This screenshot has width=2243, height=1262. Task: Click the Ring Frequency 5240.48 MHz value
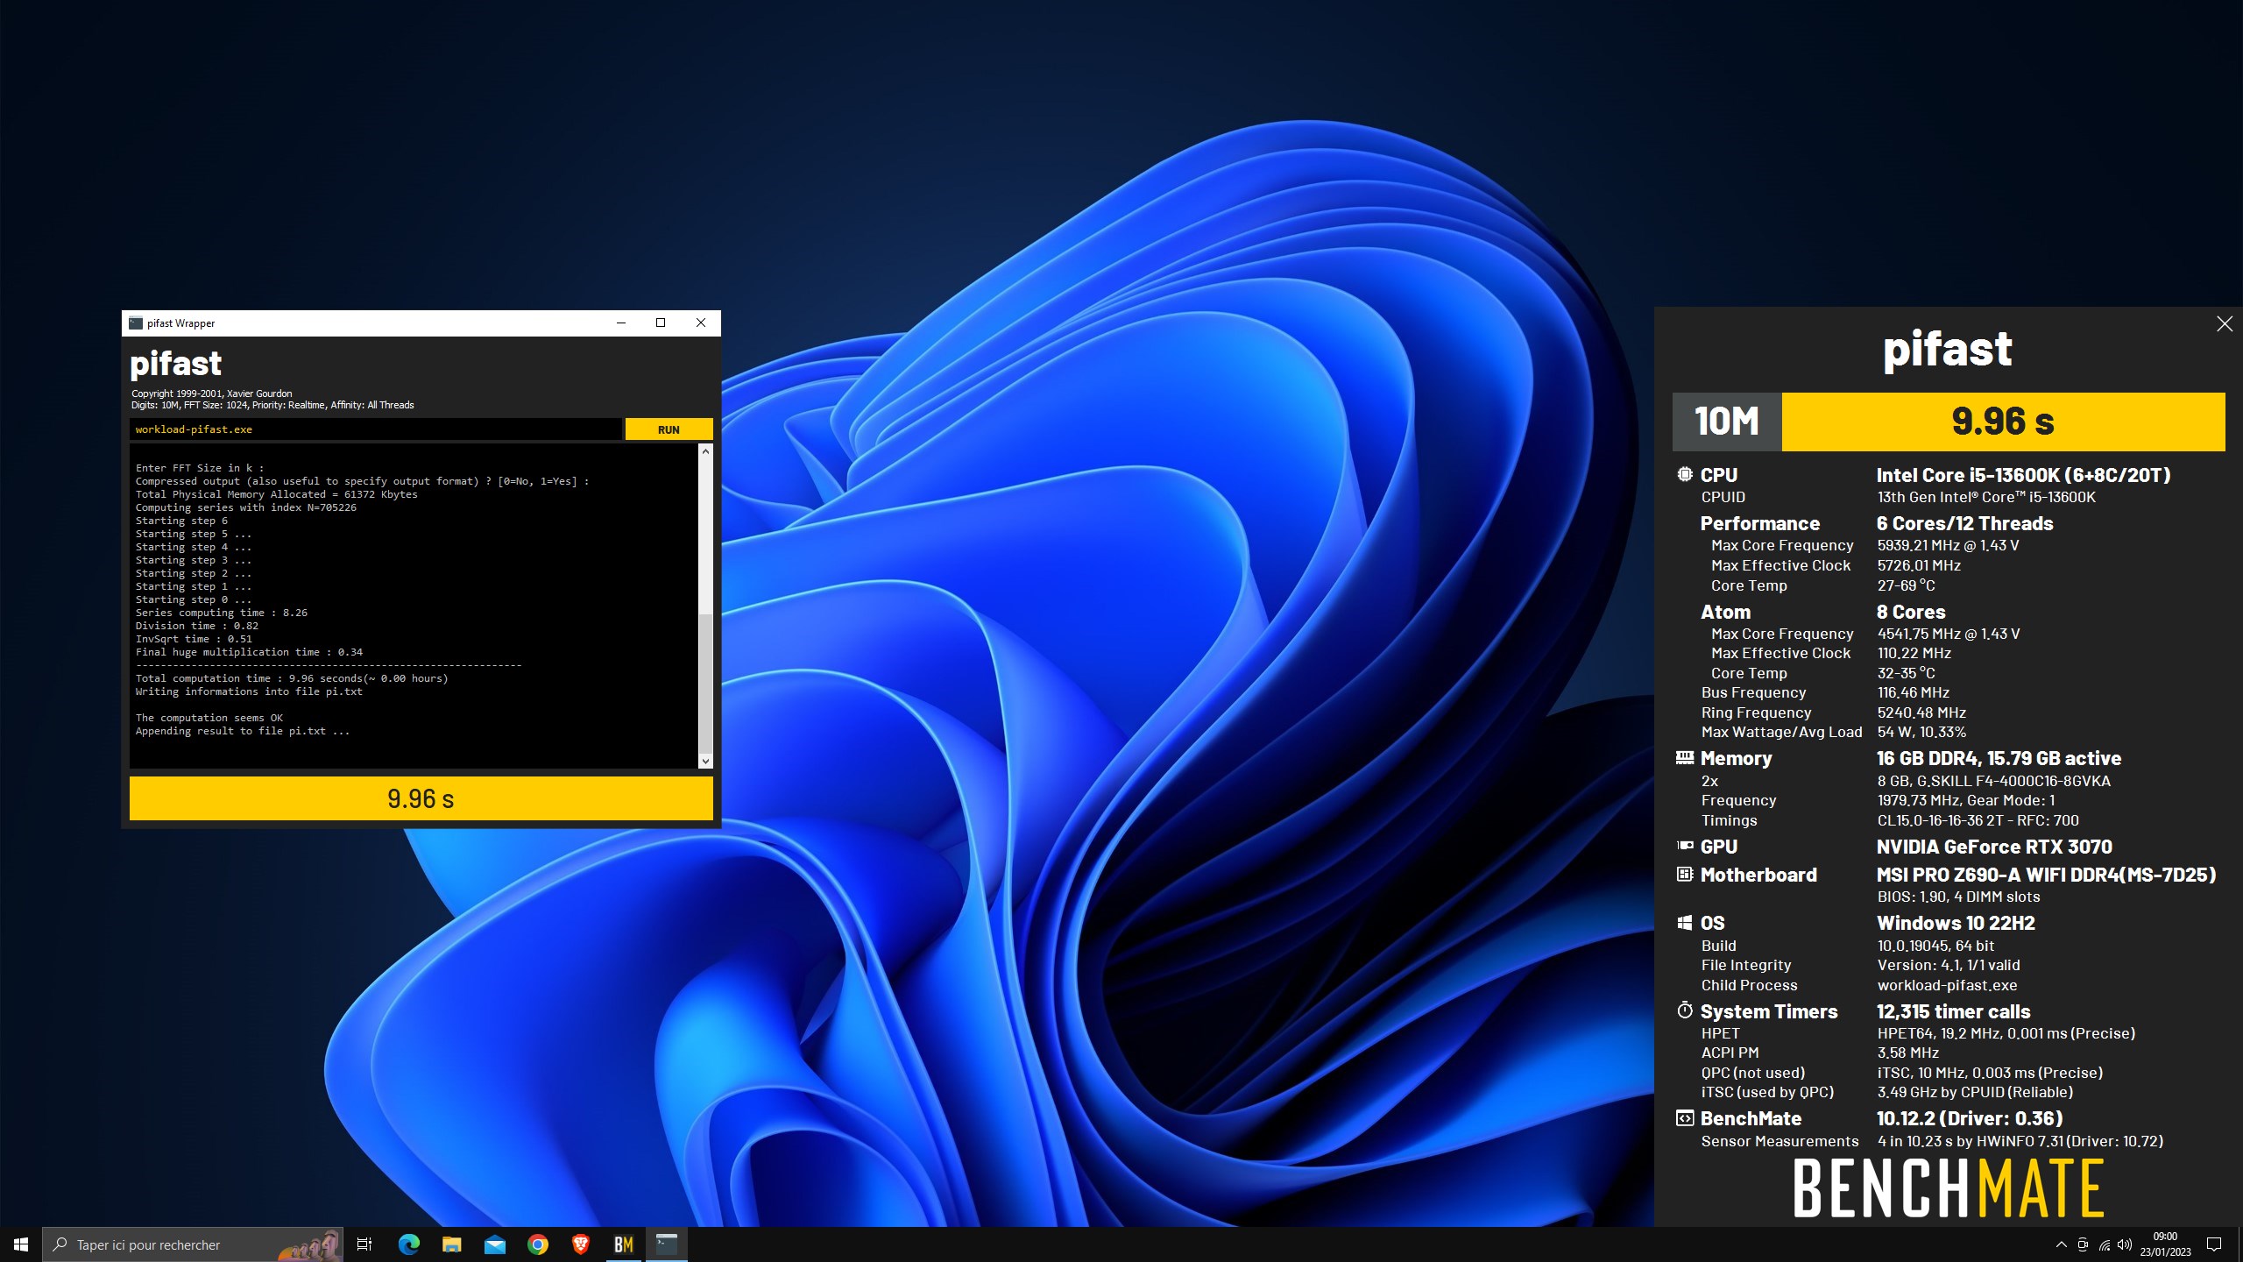tap(1921, 713)
